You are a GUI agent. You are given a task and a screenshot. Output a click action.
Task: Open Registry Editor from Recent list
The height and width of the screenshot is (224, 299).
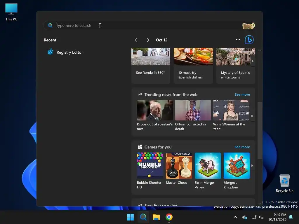point(65,52)
